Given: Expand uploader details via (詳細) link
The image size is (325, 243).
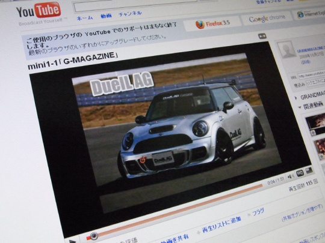Looking at the screenshot, I should click(x=306, y=62).
